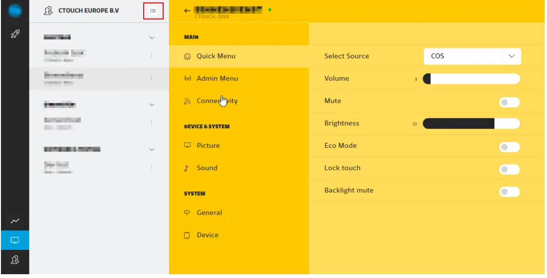Turn on Lock touch toggle
The height and width of the screenshot is (278, 547).
509,169
